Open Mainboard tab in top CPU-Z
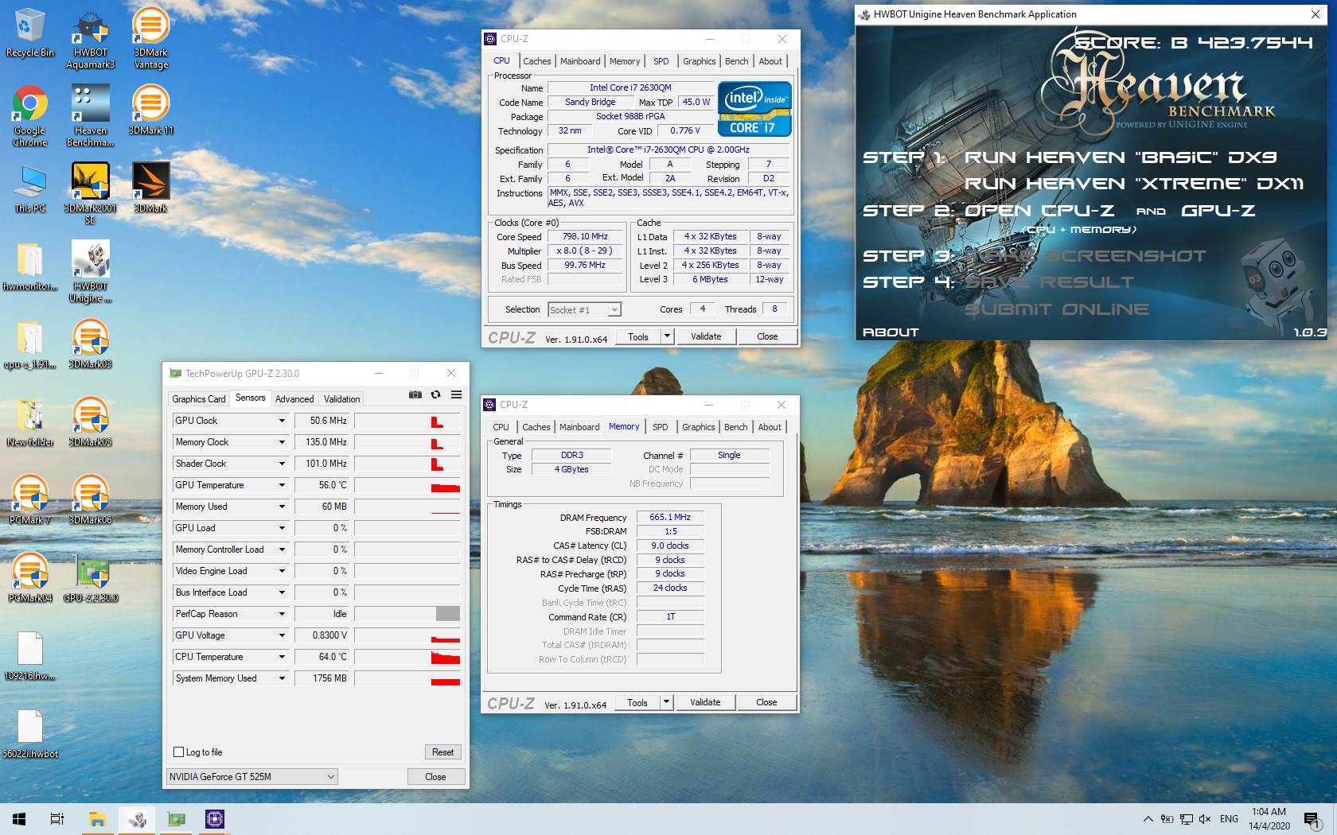Screen dimensions: 1337x835 (x=580, y=61)
